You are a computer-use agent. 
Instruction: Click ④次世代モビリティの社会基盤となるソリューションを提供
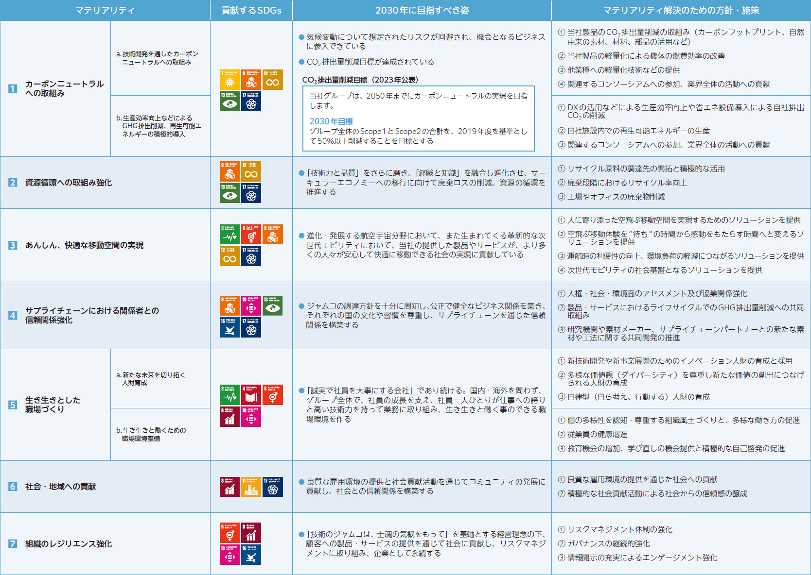point(660,270)
